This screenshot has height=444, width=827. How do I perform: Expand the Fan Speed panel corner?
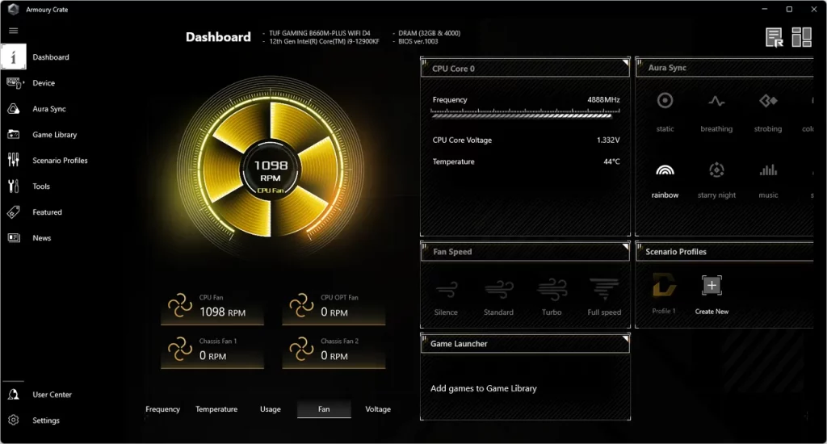[x=625, y=246]
